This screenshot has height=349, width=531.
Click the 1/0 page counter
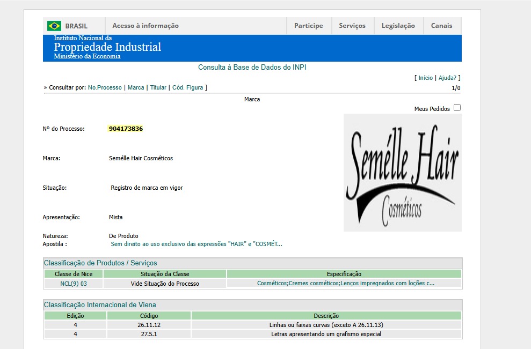456,88
